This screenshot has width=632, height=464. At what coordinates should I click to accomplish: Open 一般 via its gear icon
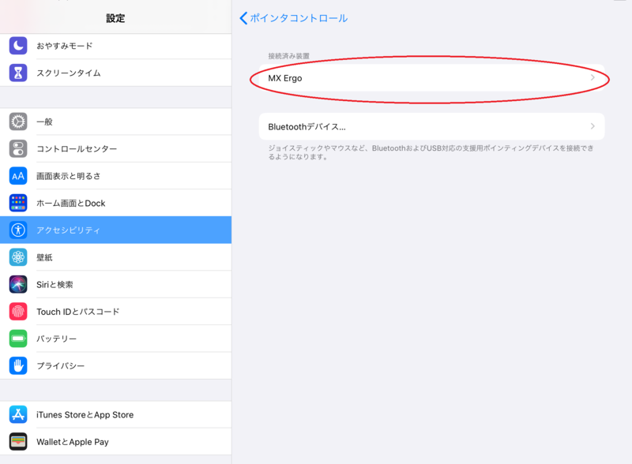tap(17, 122)
